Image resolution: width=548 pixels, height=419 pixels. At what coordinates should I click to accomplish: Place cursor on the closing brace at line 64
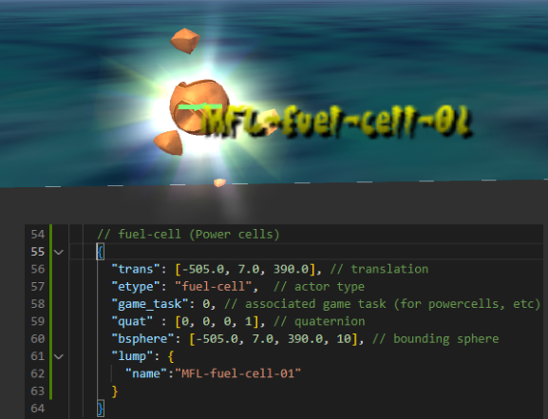click(x=101, y=409)
